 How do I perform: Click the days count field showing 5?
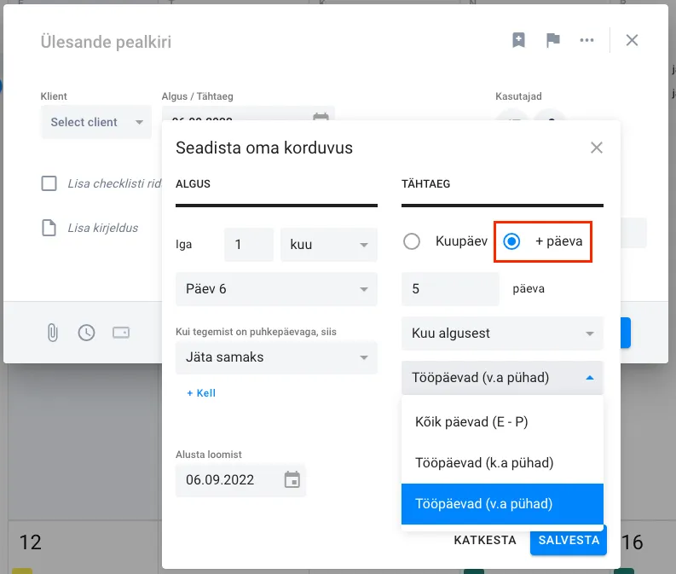(450, 289)
